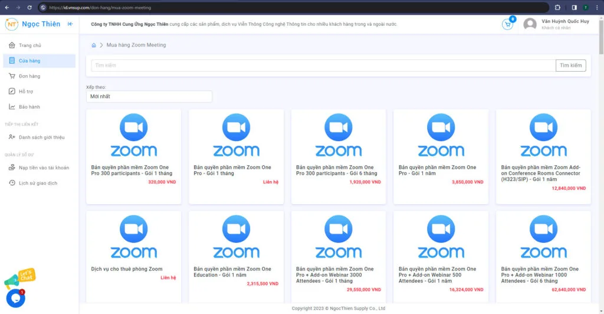Click the browser address bar URL
The width and height of the screenshot is (604, 314).
(x=100, y=7)
